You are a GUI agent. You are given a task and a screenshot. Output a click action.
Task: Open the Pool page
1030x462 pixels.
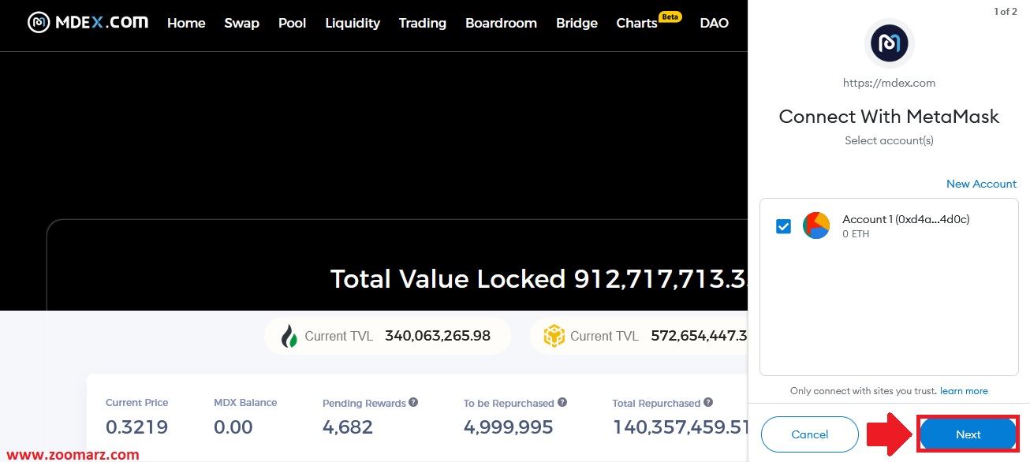(292, 23)
